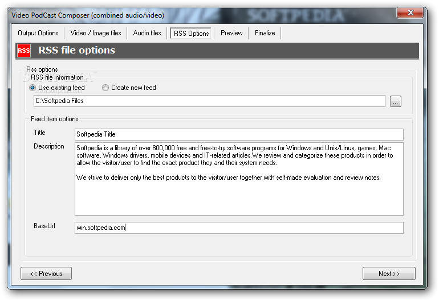Image resolution: width=439 pixels, height=301 pixels.
Task: Focus the Title input field
Action: click(239, 134)
